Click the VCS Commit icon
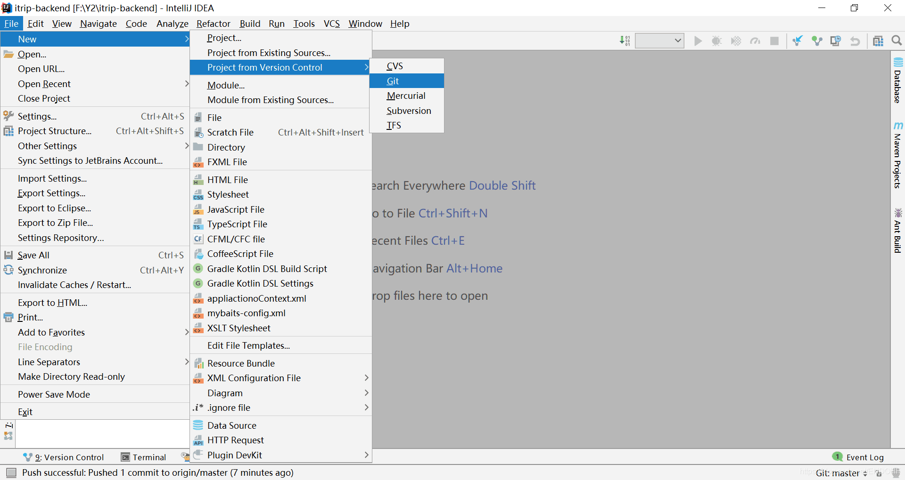905x480 pixels. pyautogui.click(x=816, y=41)
